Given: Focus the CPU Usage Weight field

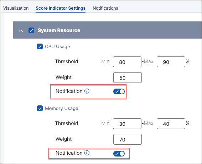Looking at the screenshot, I should point(128,78).
